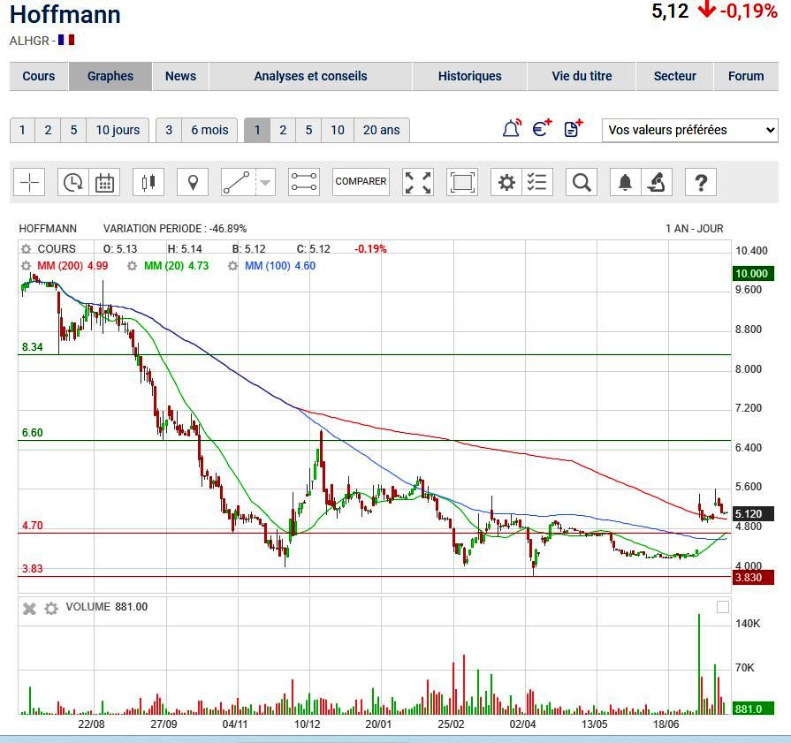This screenshot has width=791, height=743.
Task: Select the 2 years period
Action: [283, 130]
